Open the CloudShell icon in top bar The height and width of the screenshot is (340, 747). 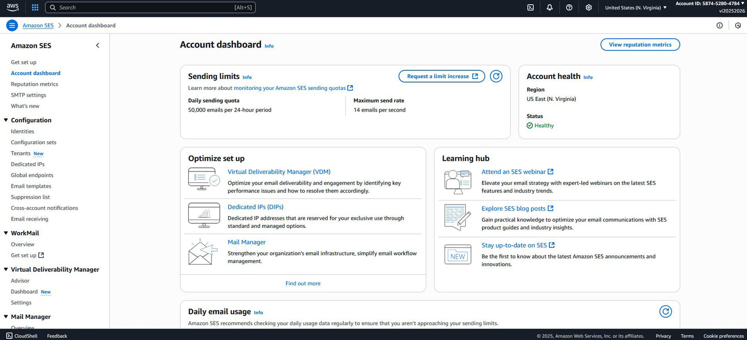530,7
